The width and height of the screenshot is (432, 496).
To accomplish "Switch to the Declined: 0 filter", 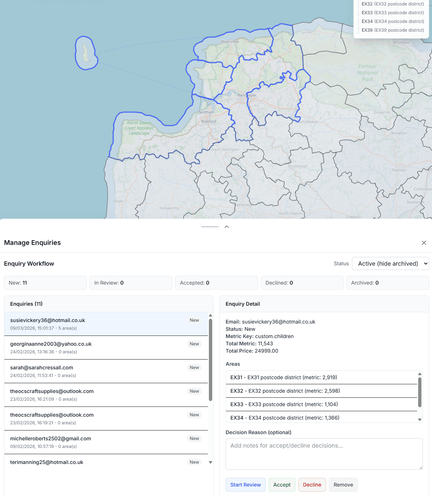I will (302, 282).
